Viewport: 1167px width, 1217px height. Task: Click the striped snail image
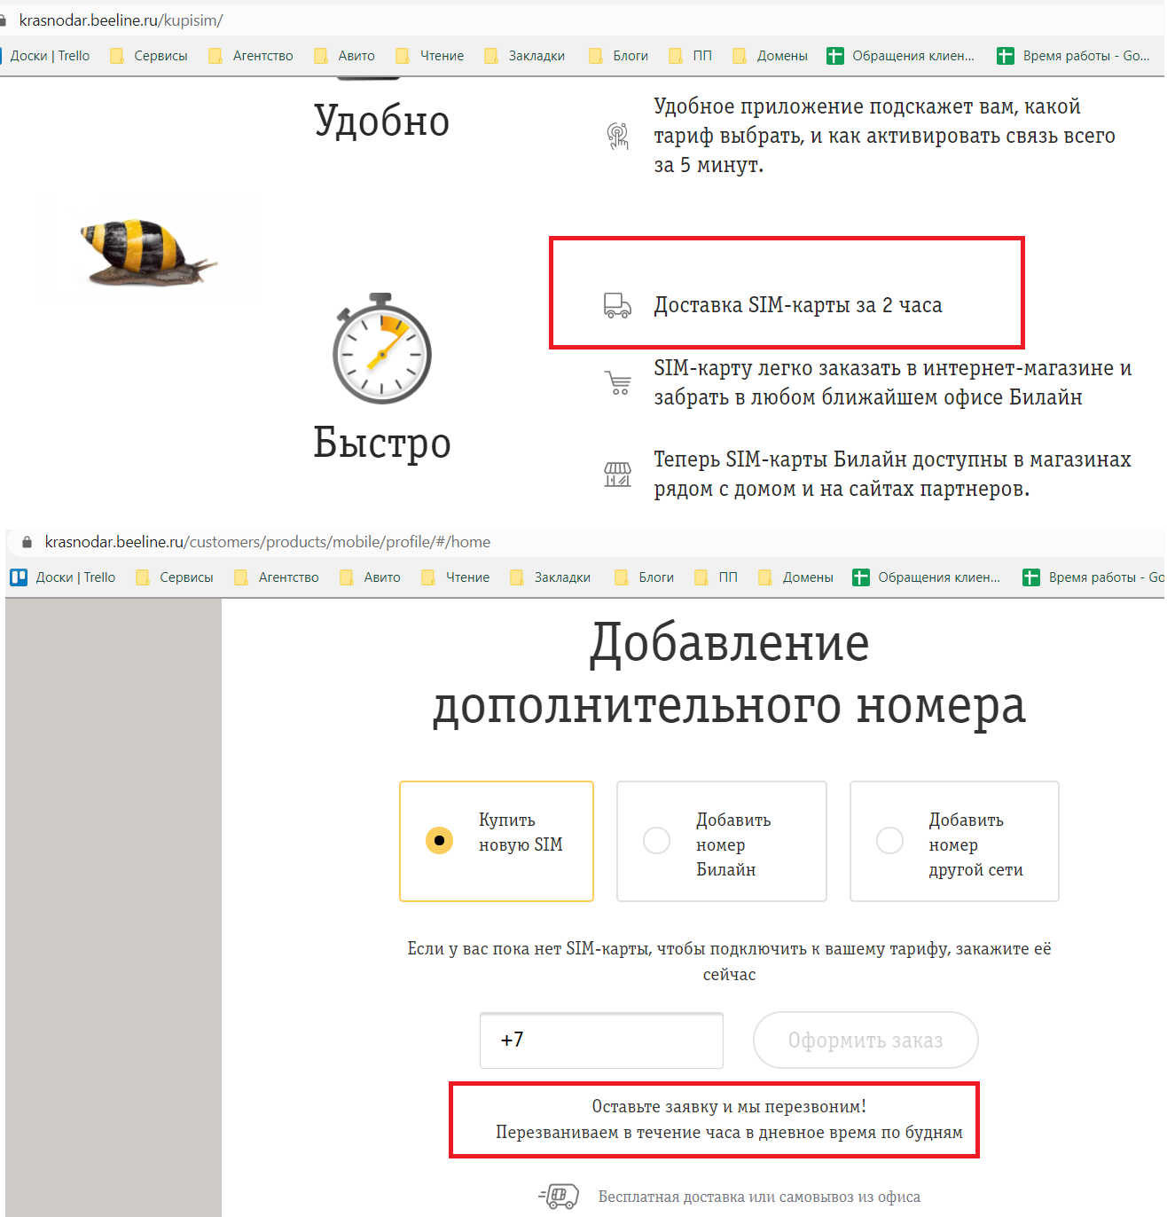[147, 252]
